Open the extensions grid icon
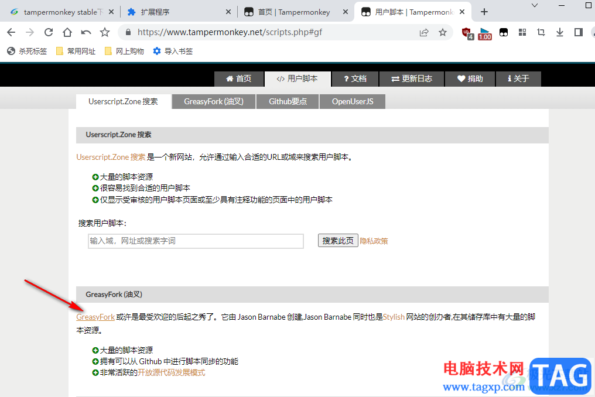Viewport: 595px width, 397px height. tap(522, 32)
